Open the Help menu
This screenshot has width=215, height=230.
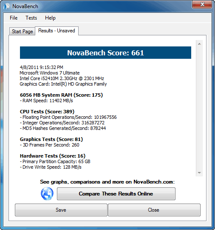click(x=50, y=18)
